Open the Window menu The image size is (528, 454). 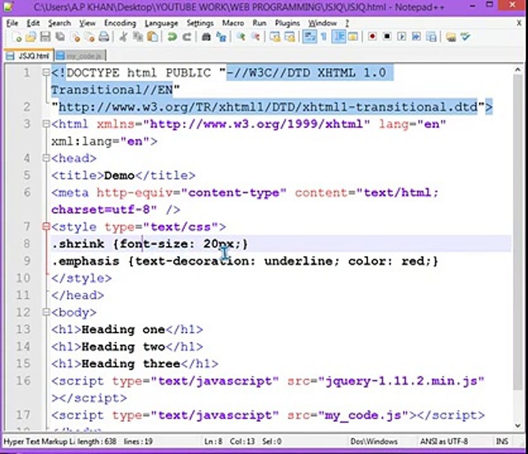pyautogui.click(x=322, y=23)
